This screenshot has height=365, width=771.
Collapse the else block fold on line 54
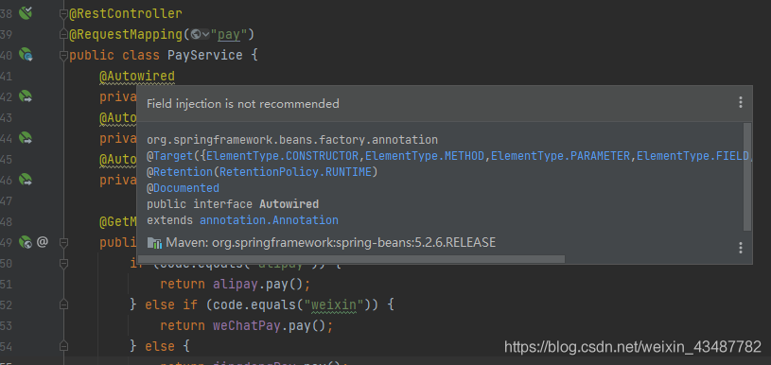point(63,347)
